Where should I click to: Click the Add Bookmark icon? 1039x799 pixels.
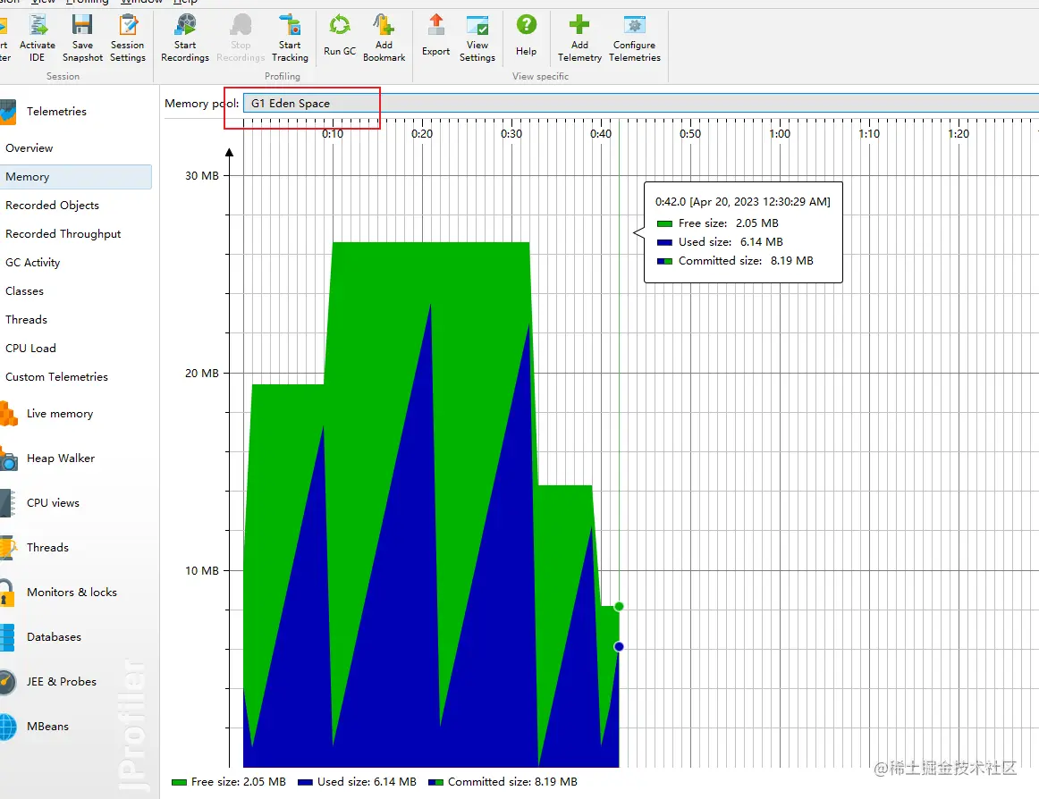click(x=384, y=26)
